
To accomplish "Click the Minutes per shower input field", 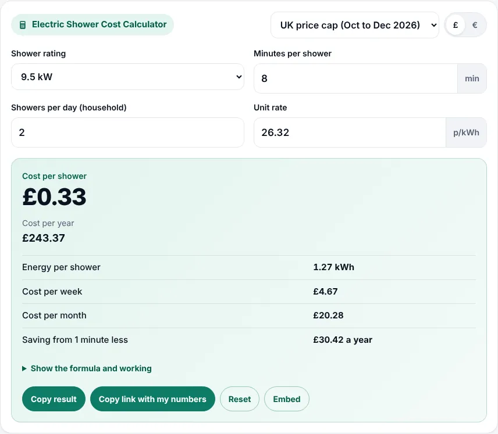I will click(355, 78).
